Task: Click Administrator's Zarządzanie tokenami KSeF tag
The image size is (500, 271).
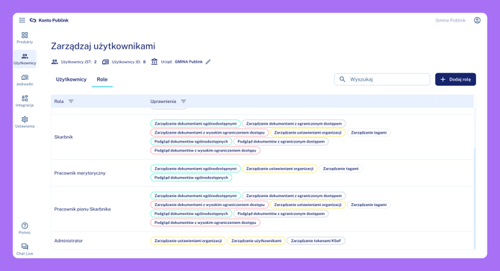Action: (316, 240)
